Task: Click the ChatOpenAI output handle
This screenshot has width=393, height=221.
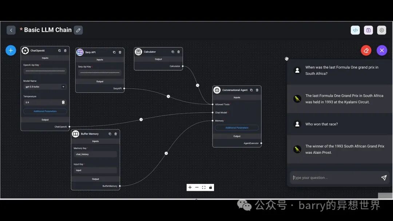Action: click(70, 126)
